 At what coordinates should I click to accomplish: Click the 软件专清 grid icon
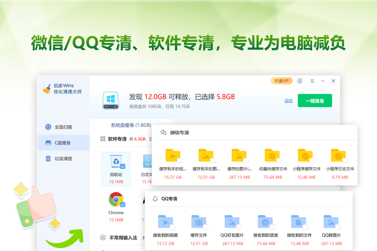click(x=102, y=139)
